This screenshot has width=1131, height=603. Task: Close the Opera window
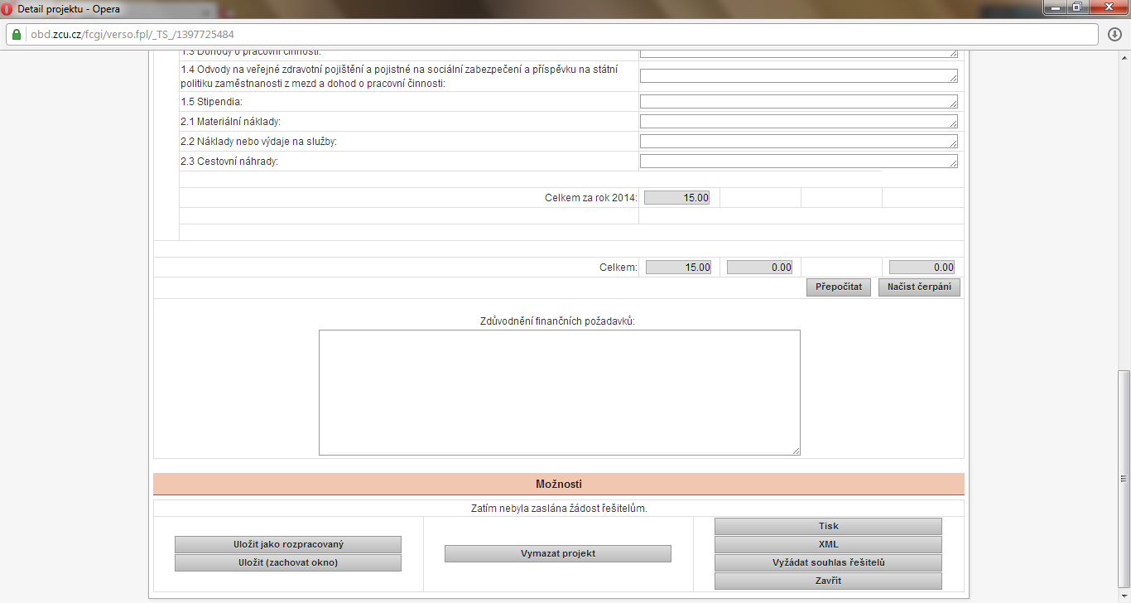click(1107, 7)
